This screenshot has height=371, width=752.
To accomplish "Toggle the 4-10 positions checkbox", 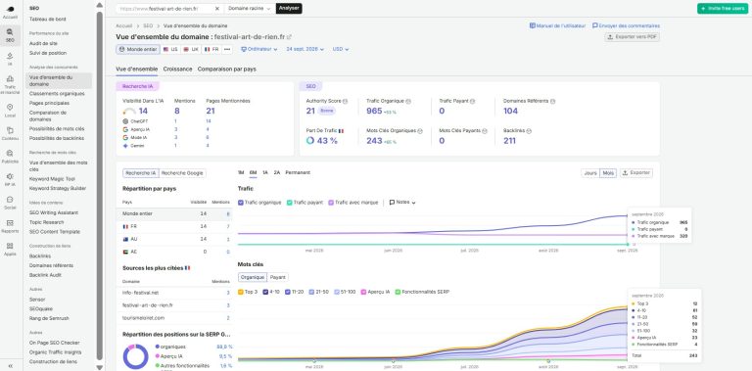I will click(264, 292).
